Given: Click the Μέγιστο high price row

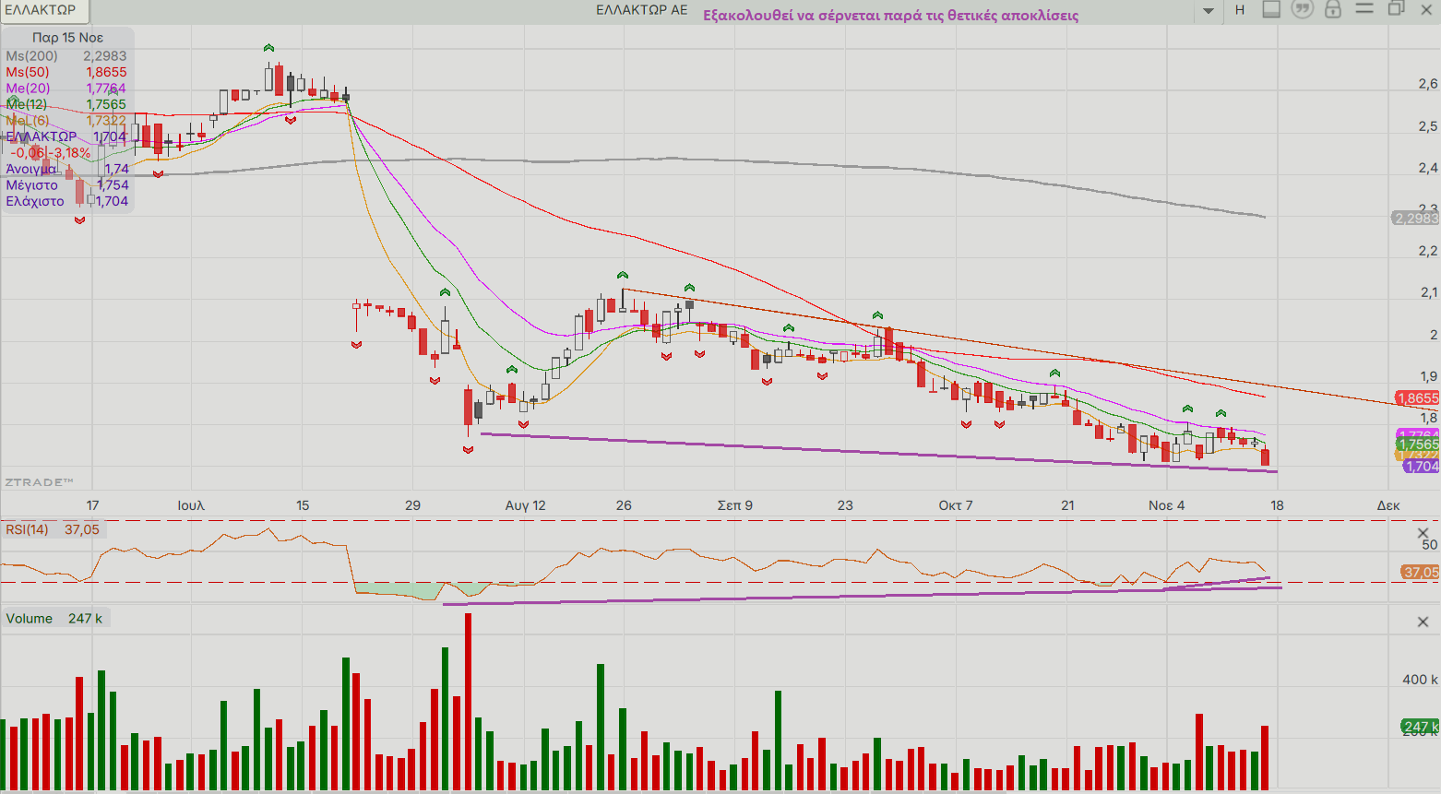Looking at the screenshot, I should (x=66, y=185).
